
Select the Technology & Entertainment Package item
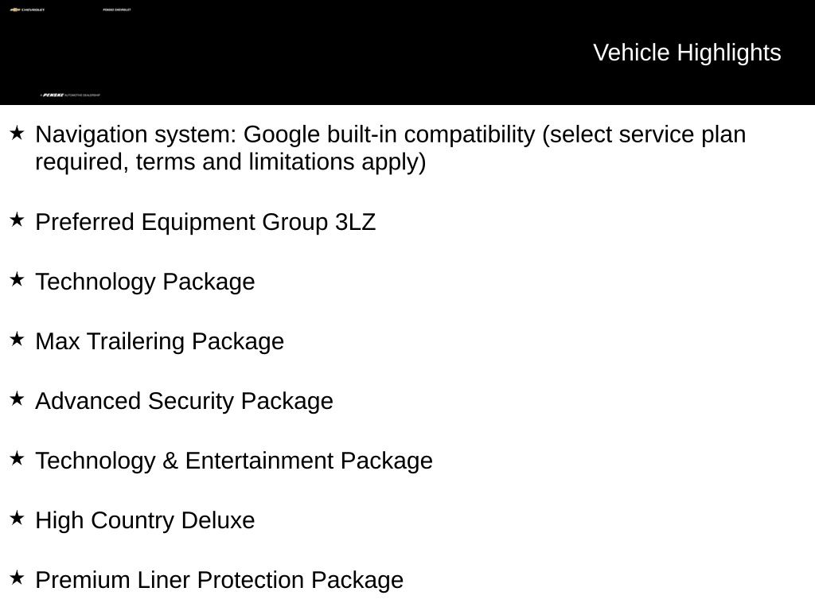coord(234,461)
